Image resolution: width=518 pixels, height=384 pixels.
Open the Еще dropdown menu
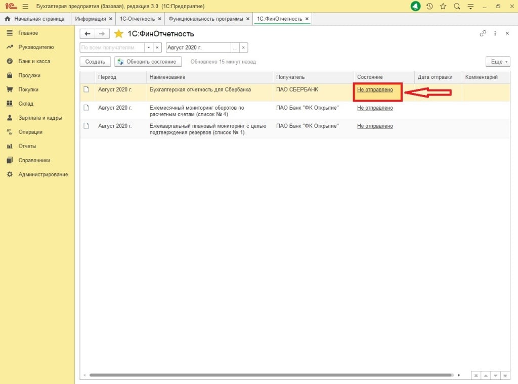[497, 62]
